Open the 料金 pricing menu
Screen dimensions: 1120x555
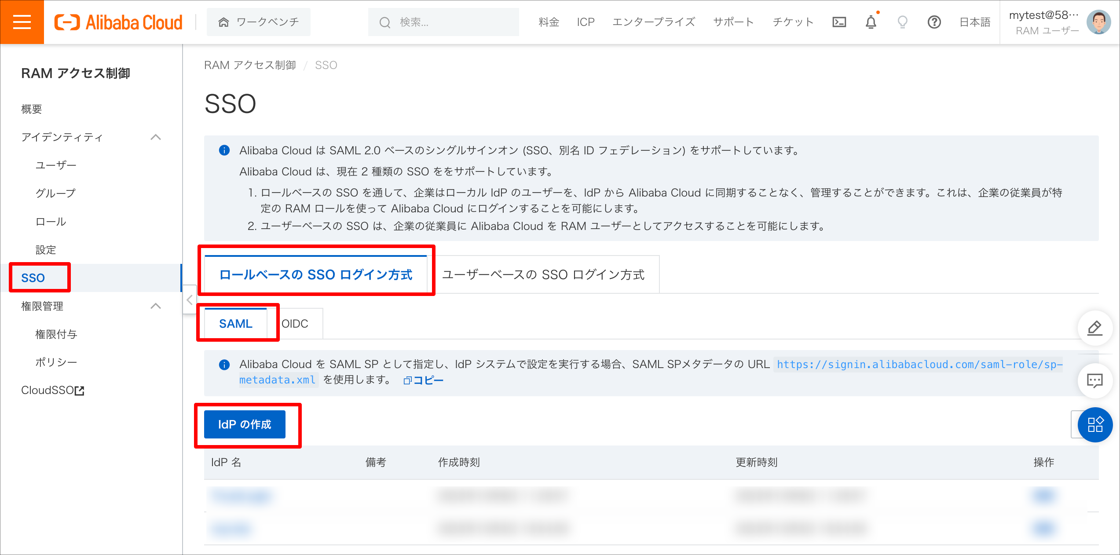click(x=549, y=22)
